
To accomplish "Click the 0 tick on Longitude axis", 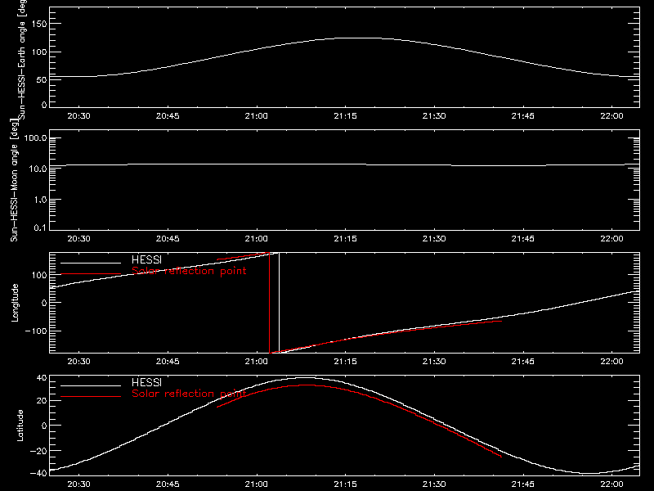I will pyautogui.click(x=44, y=303).
